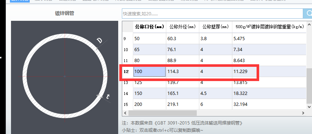The image size is (312, 134).
Task: Click the outer diameter cell 114.3
Action: pos(182,72)
